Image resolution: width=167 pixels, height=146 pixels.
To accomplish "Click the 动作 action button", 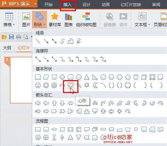I will [x=123, y=20].
